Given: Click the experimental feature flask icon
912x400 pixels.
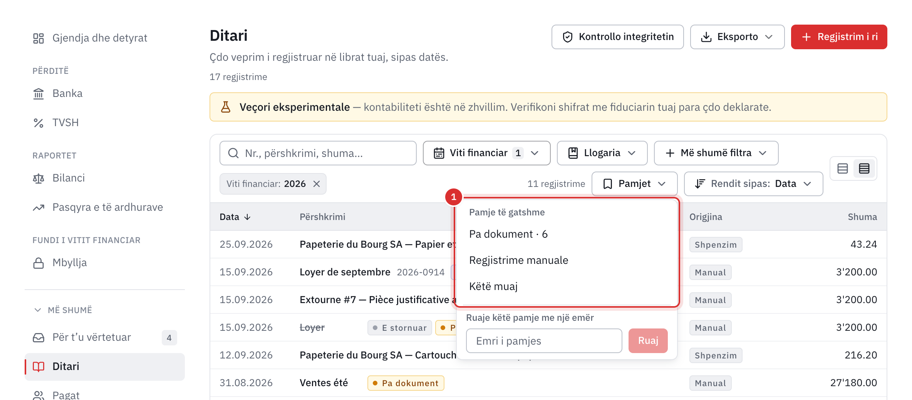Looking at the screenshot, I should (x=226, y=107).
